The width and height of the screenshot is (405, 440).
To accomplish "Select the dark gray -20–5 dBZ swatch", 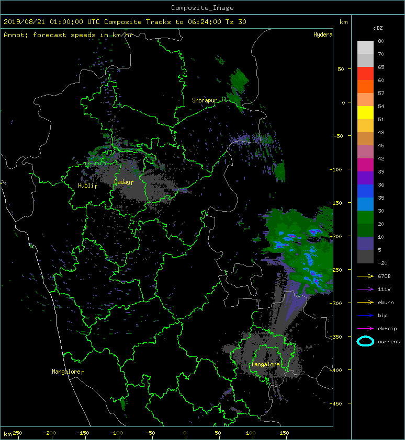I will click(x=365, y=257).
